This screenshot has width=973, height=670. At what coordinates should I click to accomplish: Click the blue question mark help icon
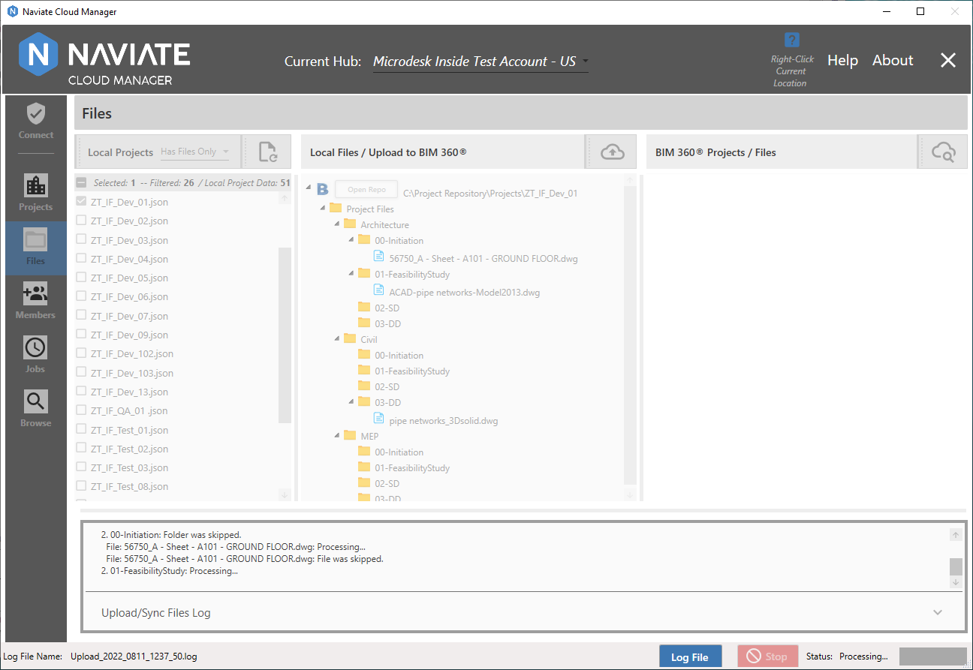792,40
